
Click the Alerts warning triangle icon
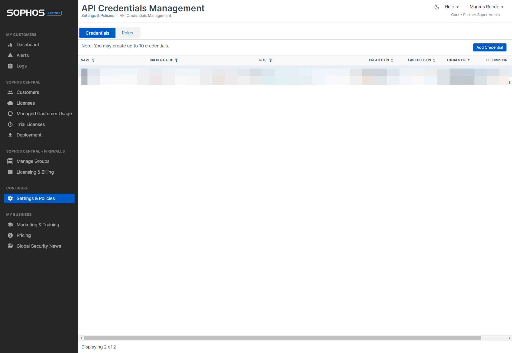(x=10, y=55)
